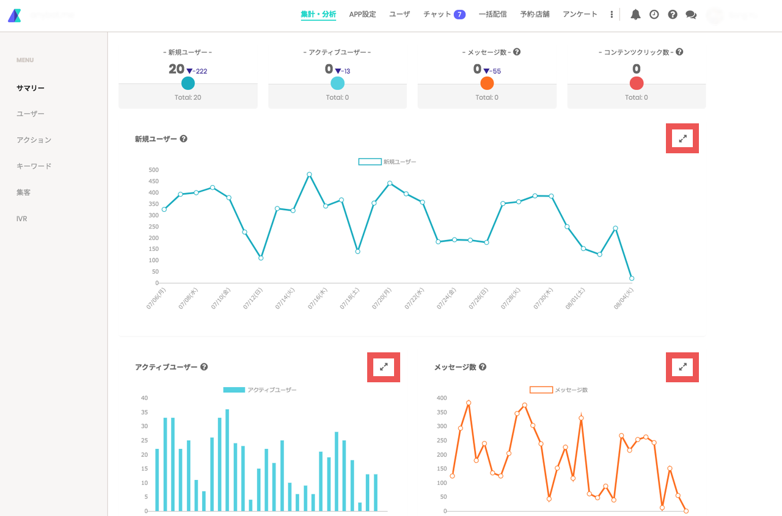The image size is (782, 516).
Task: Expand the メッセージ数 chart to fullscreen
Action: click(682, 367)
